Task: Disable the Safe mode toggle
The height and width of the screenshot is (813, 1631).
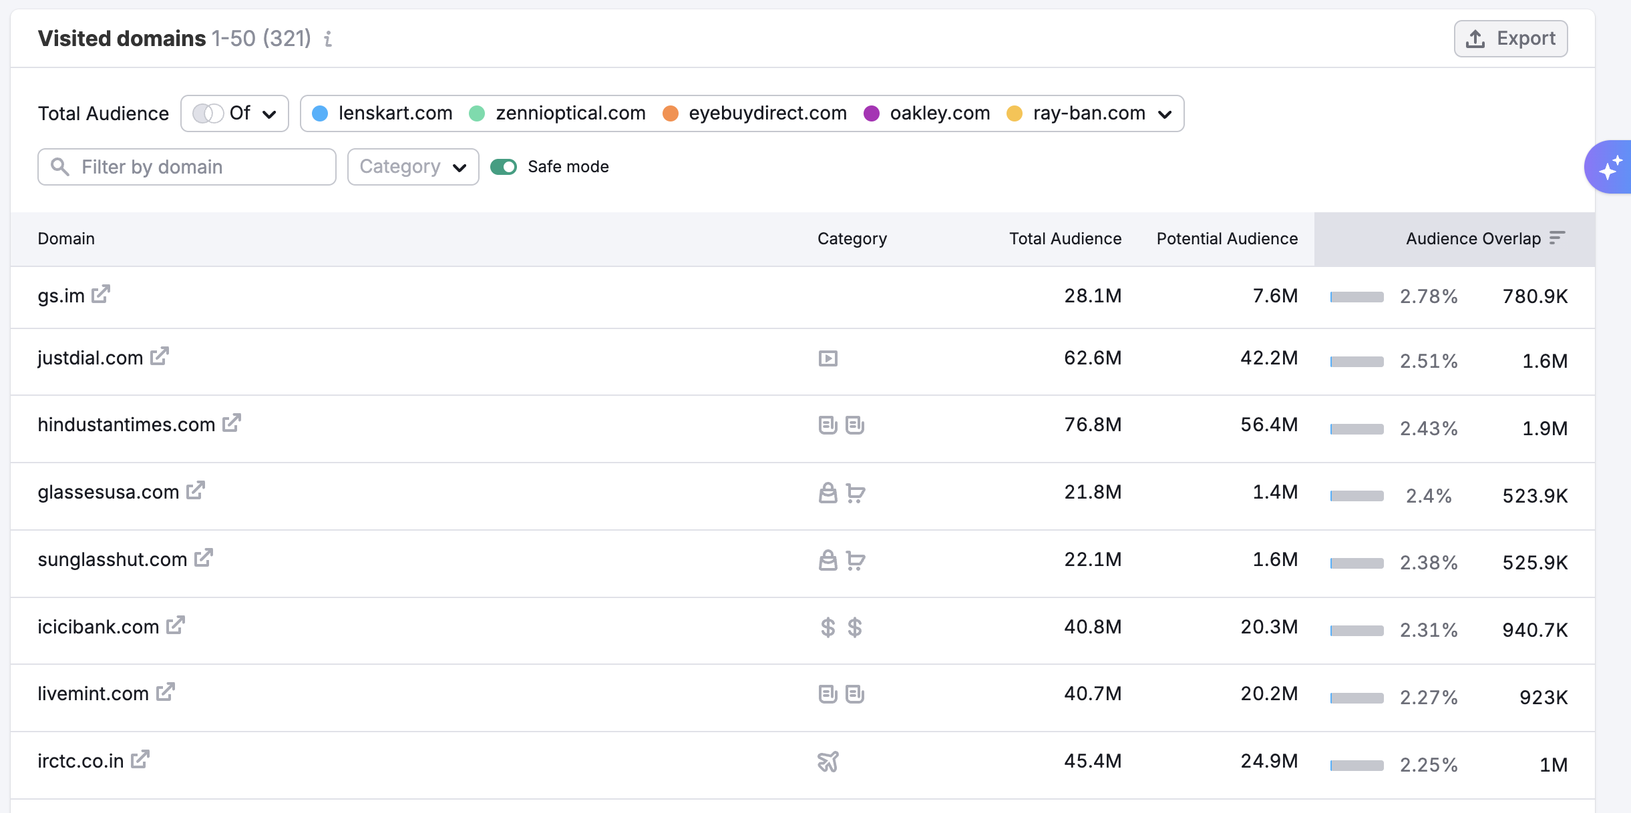Action: [504, 166]
